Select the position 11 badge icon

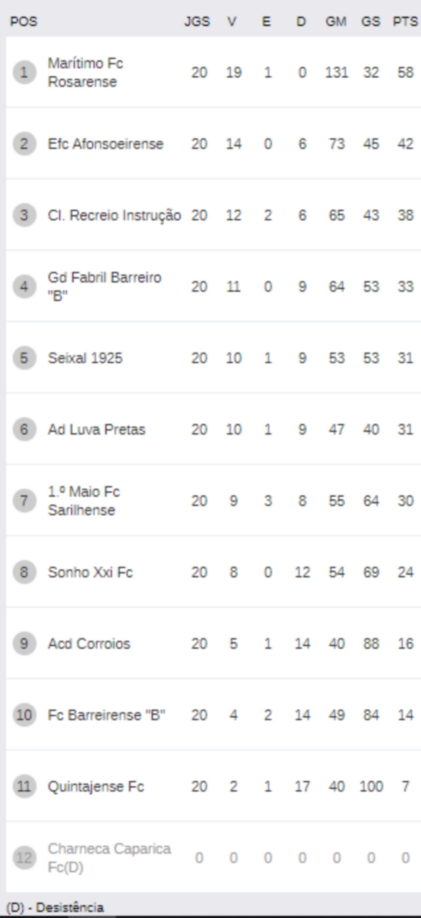(x=24, y=786)
